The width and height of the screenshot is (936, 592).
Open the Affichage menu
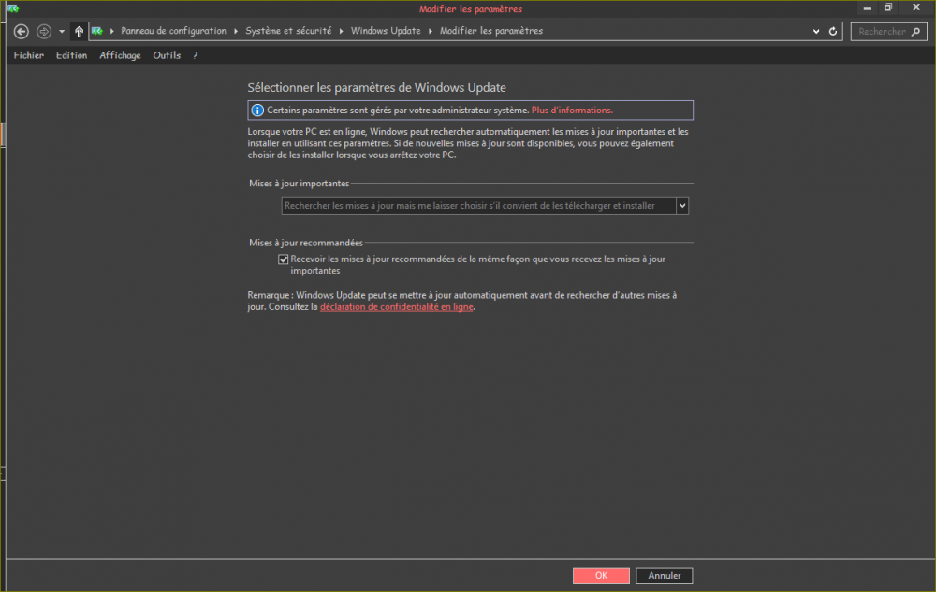click(120, 55)
